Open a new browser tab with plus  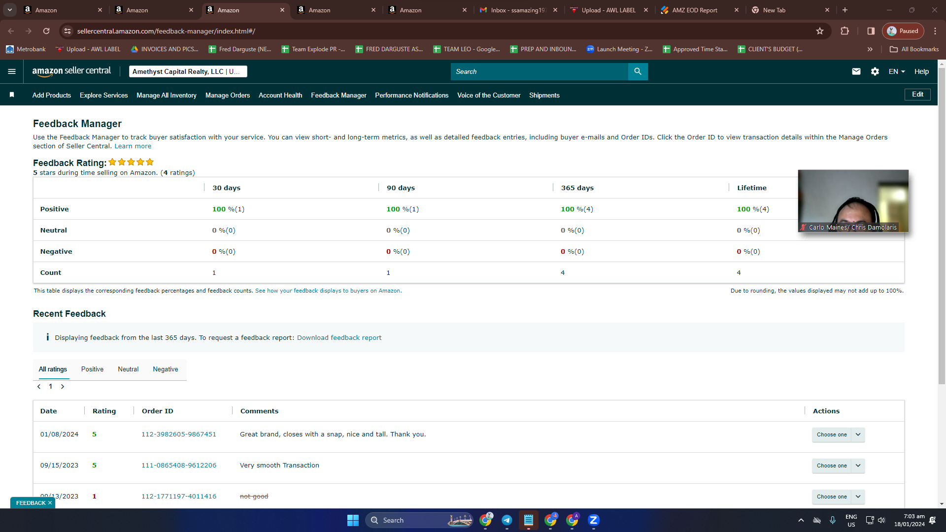coord(845,10)
